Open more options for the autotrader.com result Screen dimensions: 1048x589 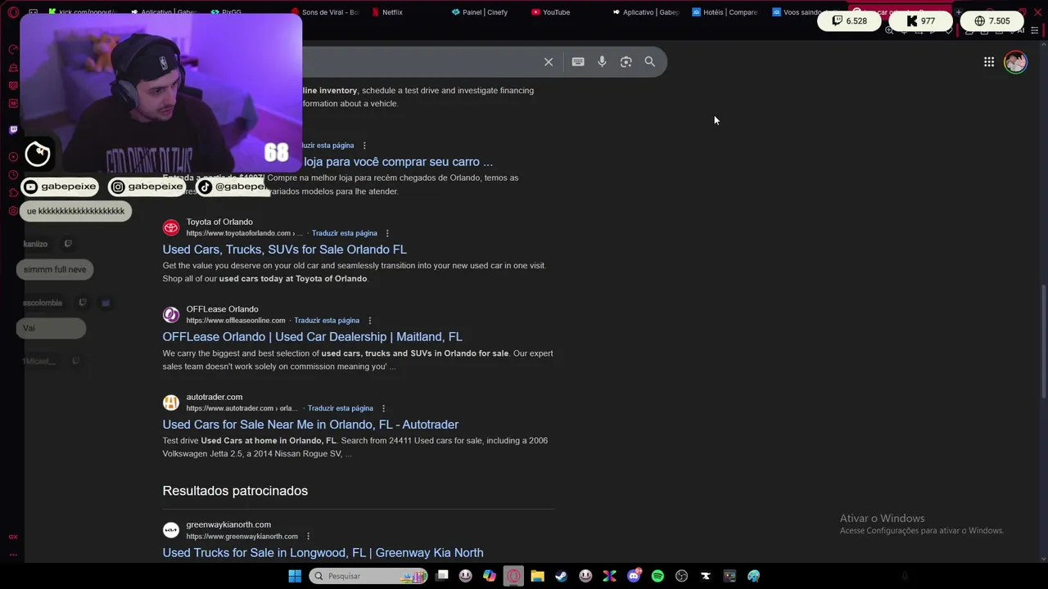(x=383, y=408)
